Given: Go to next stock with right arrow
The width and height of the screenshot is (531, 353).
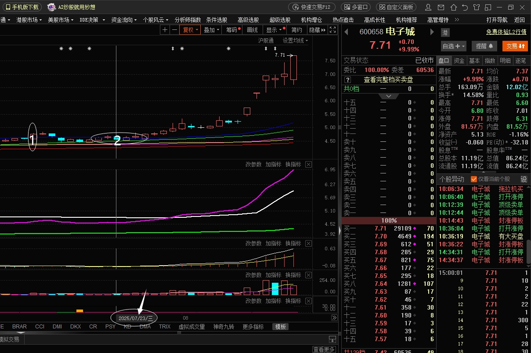Looking at the screenshot, I should point(432,32).
